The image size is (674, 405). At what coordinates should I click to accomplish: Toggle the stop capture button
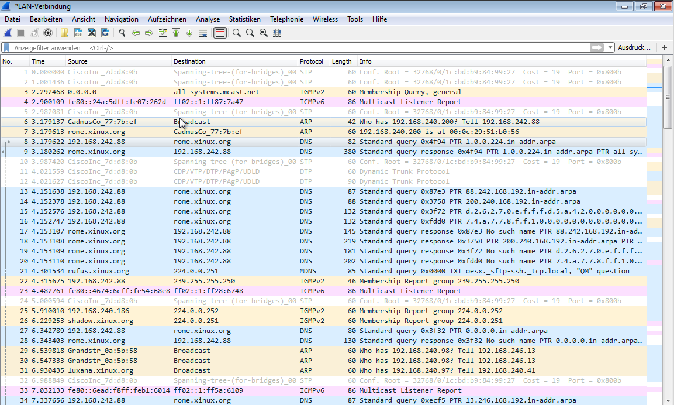(x=21, y=33)
